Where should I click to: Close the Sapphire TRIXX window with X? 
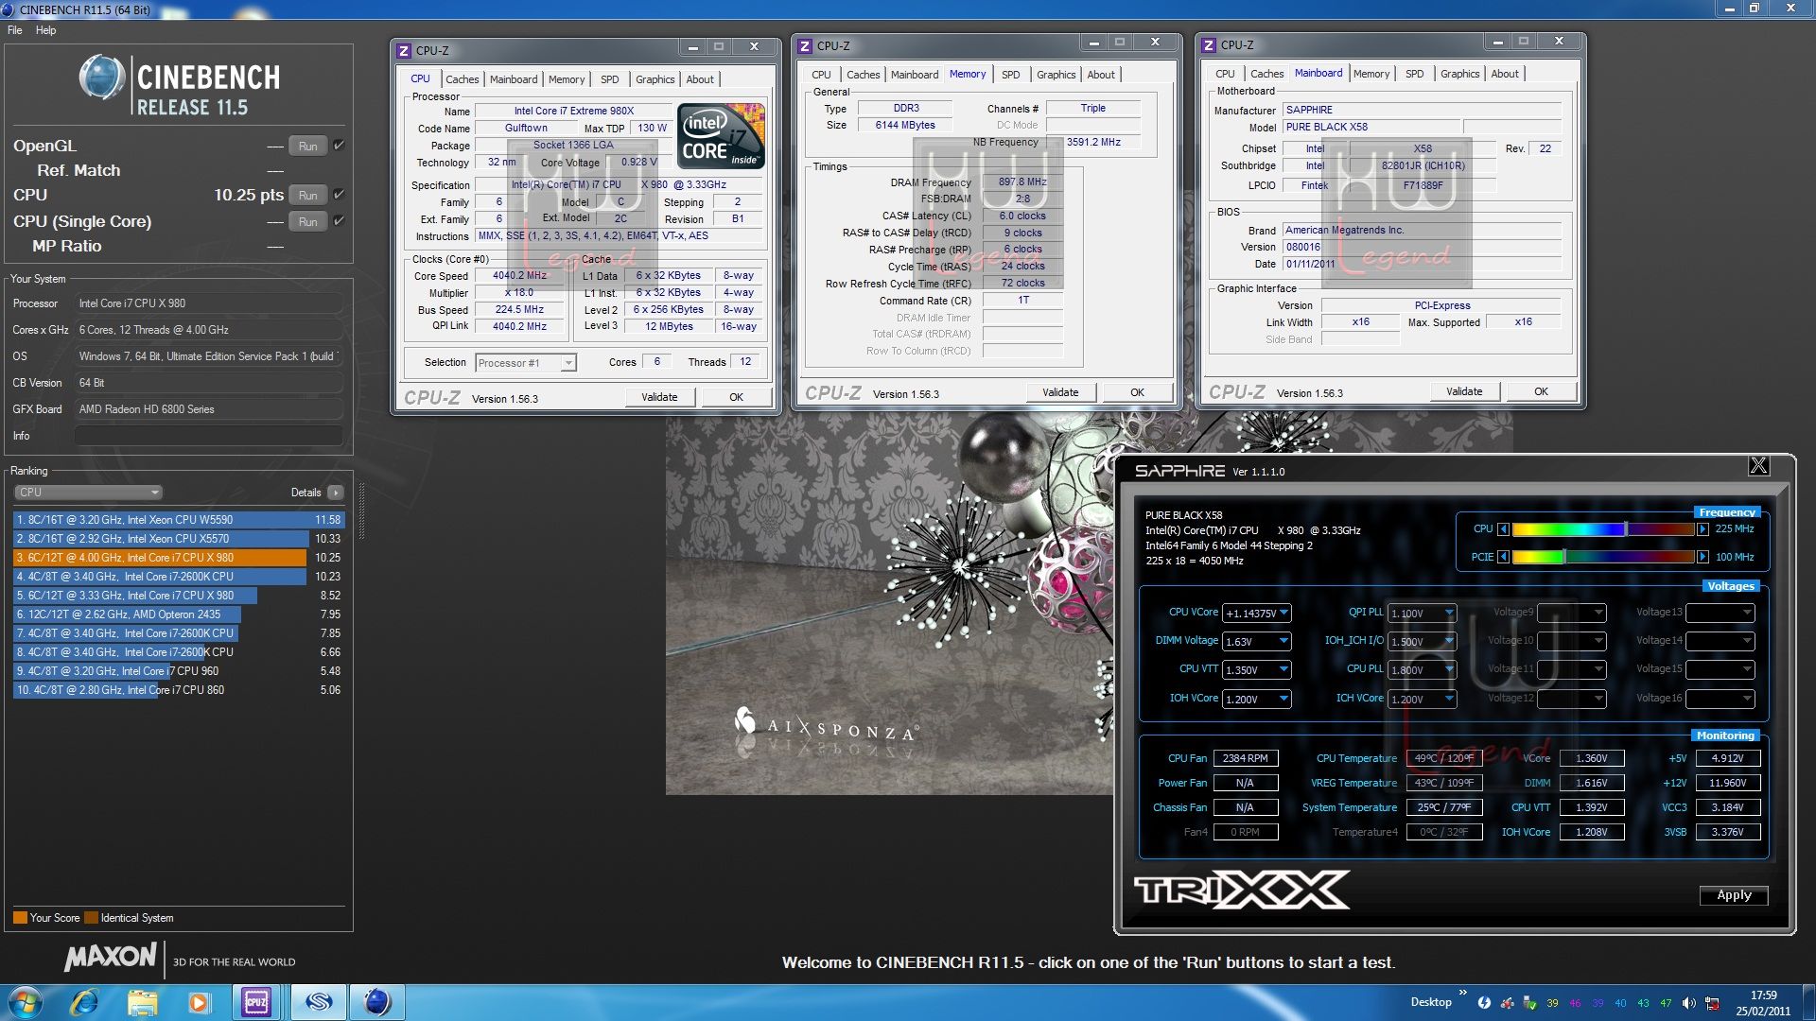(1758, 465)
